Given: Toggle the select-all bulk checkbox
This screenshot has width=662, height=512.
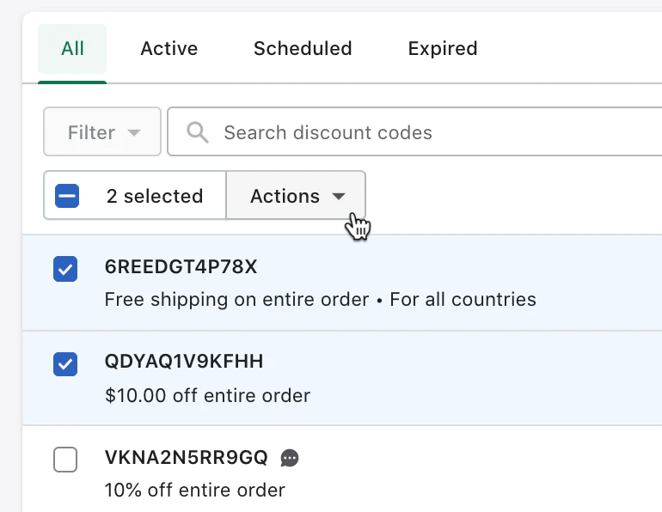Looking at the screenshot, I should click(x=67, y=196).
